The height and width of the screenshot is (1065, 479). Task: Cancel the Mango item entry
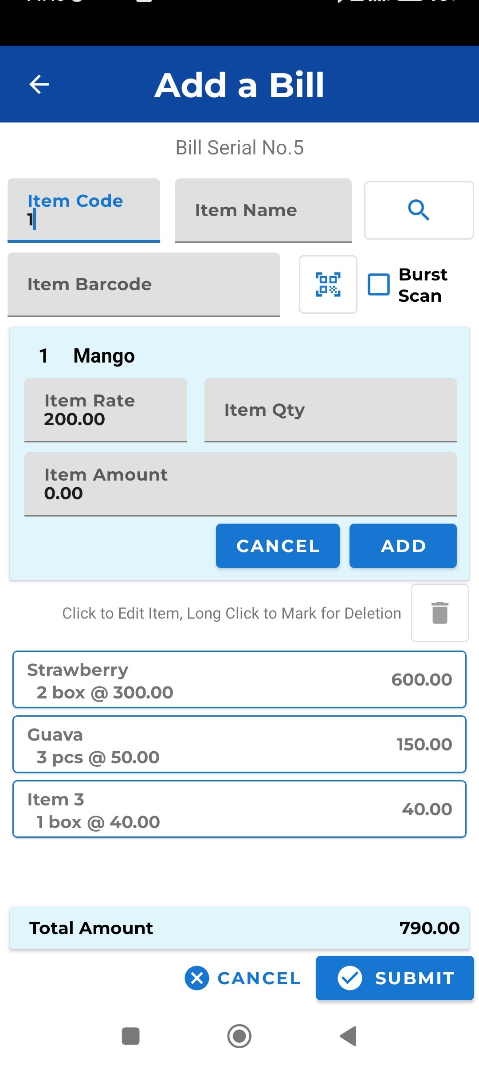(278, 546)
